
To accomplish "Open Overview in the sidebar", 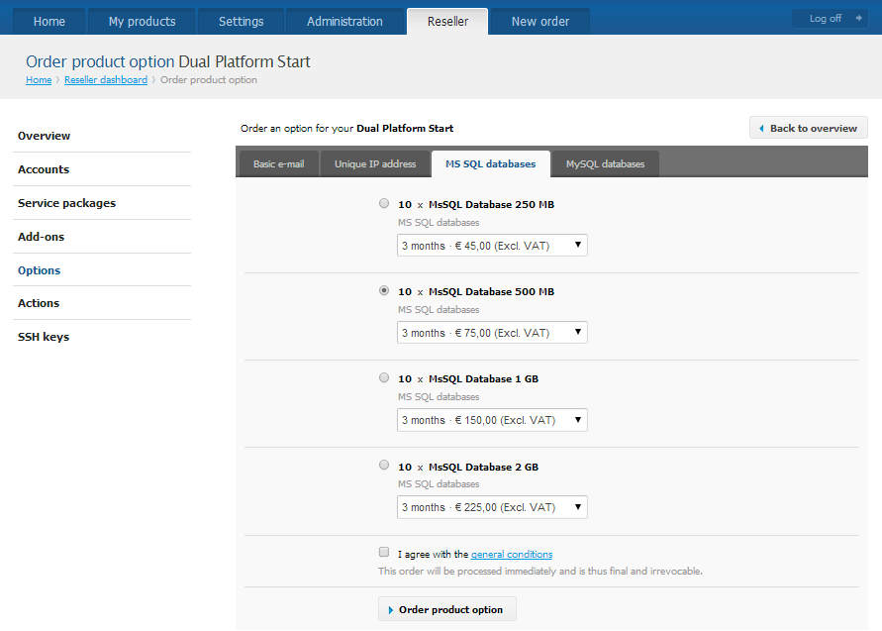I will click(44, 136).
